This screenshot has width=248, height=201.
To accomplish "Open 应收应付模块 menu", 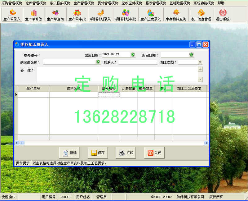I will [132, 3].
